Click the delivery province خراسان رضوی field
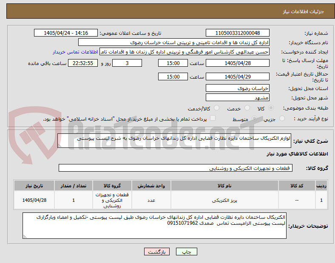This screenshot has width=335, height=263. tap(237, 88)
